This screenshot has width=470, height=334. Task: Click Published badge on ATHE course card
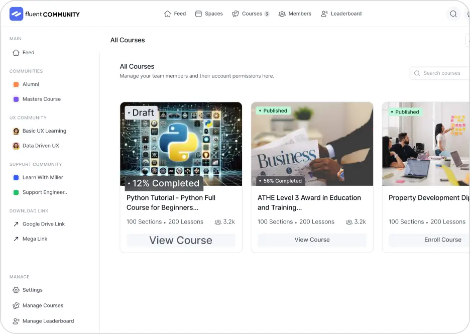coord(273,111)
